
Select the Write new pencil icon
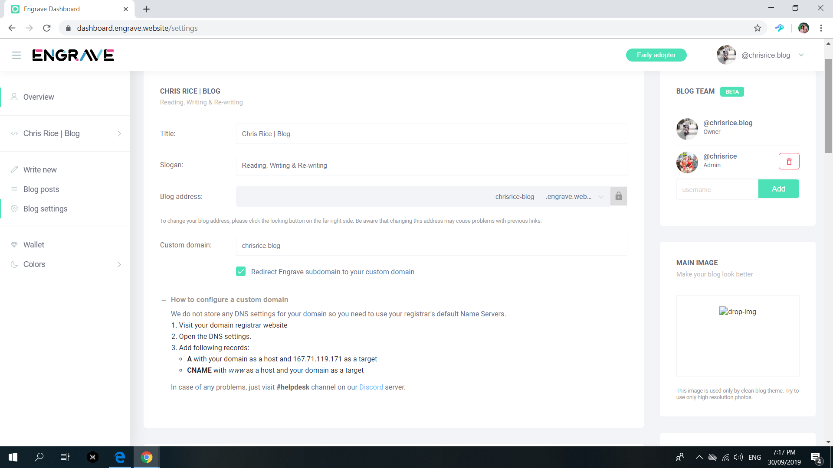pyautogui.click(x=14, y=169)
